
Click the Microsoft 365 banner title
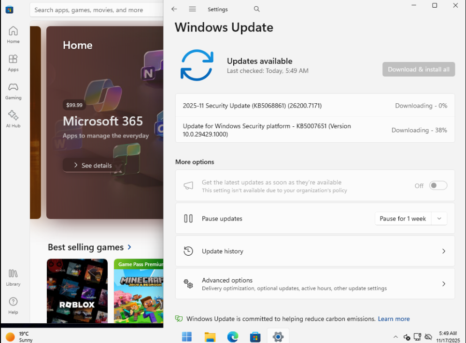point(103,121)
